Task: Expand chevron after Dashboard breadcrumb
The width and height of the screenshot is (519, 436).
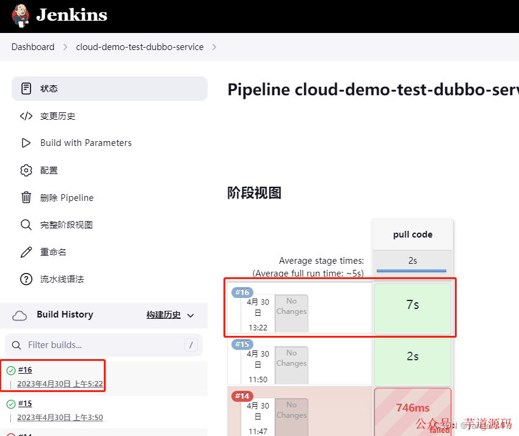Action: [65, 47]
